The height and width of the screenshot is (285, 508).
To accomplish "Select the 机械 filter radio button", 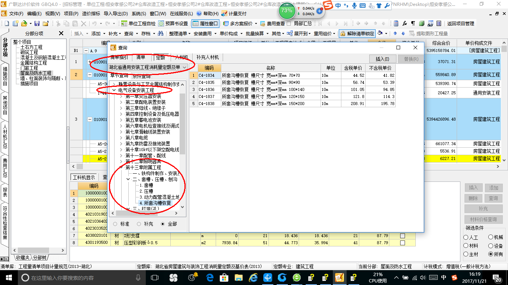I will click(x=491, y=237).
